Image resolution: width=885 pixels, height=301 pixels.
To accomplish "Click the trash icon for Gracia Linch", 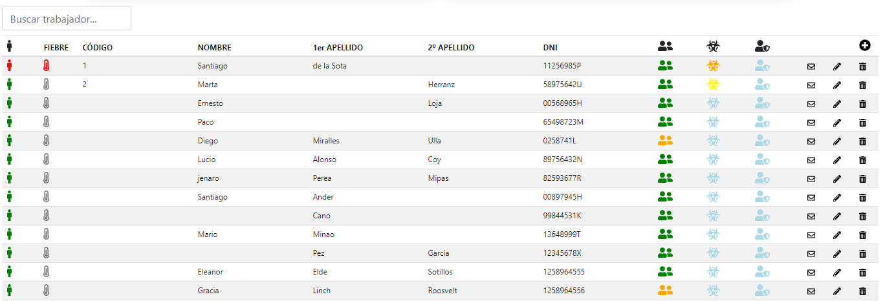I will pos(862,291).
